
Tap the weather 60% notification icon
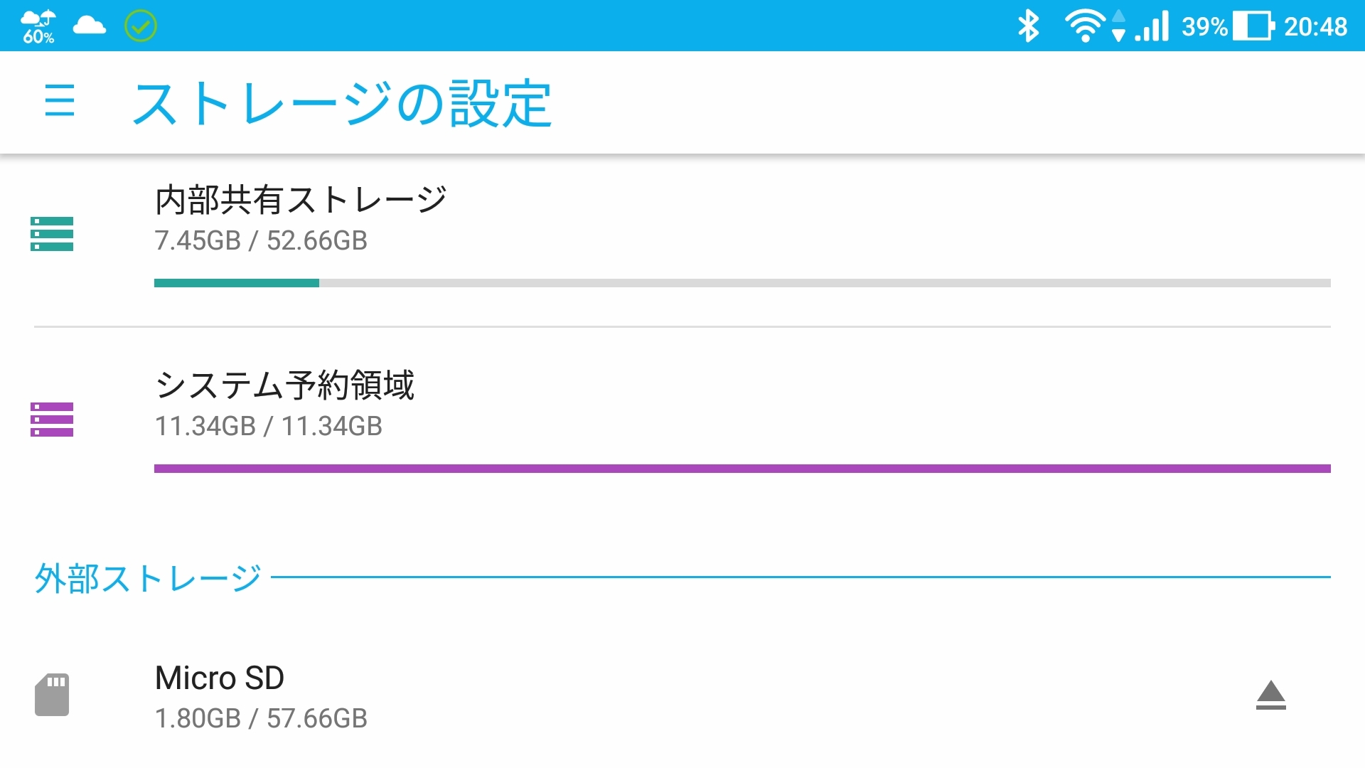[x=38, y=26]
